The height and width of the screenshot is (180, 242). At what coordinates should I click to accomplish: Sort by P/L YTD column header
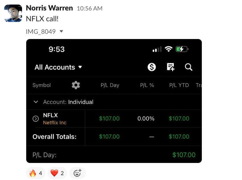[179, 85]
